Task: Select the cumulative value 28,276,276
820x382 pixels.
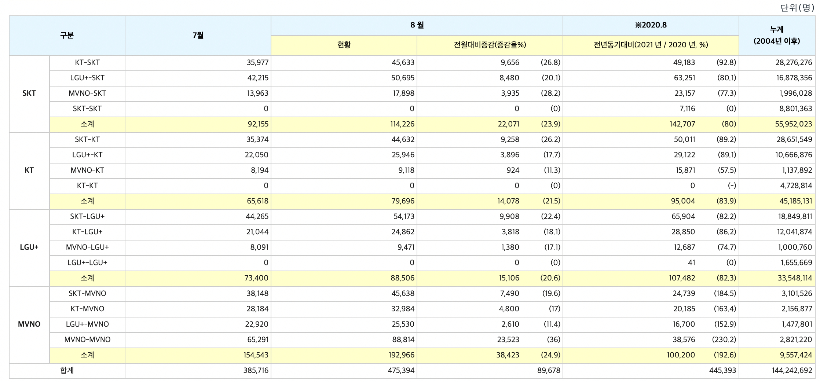Action: (x=794, y=63)
